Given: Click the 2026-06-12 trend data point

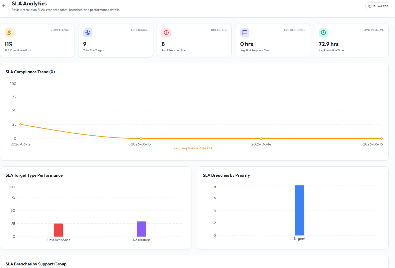Looking at the screenshot, I should pyautogui.click(x=21, y=124).
